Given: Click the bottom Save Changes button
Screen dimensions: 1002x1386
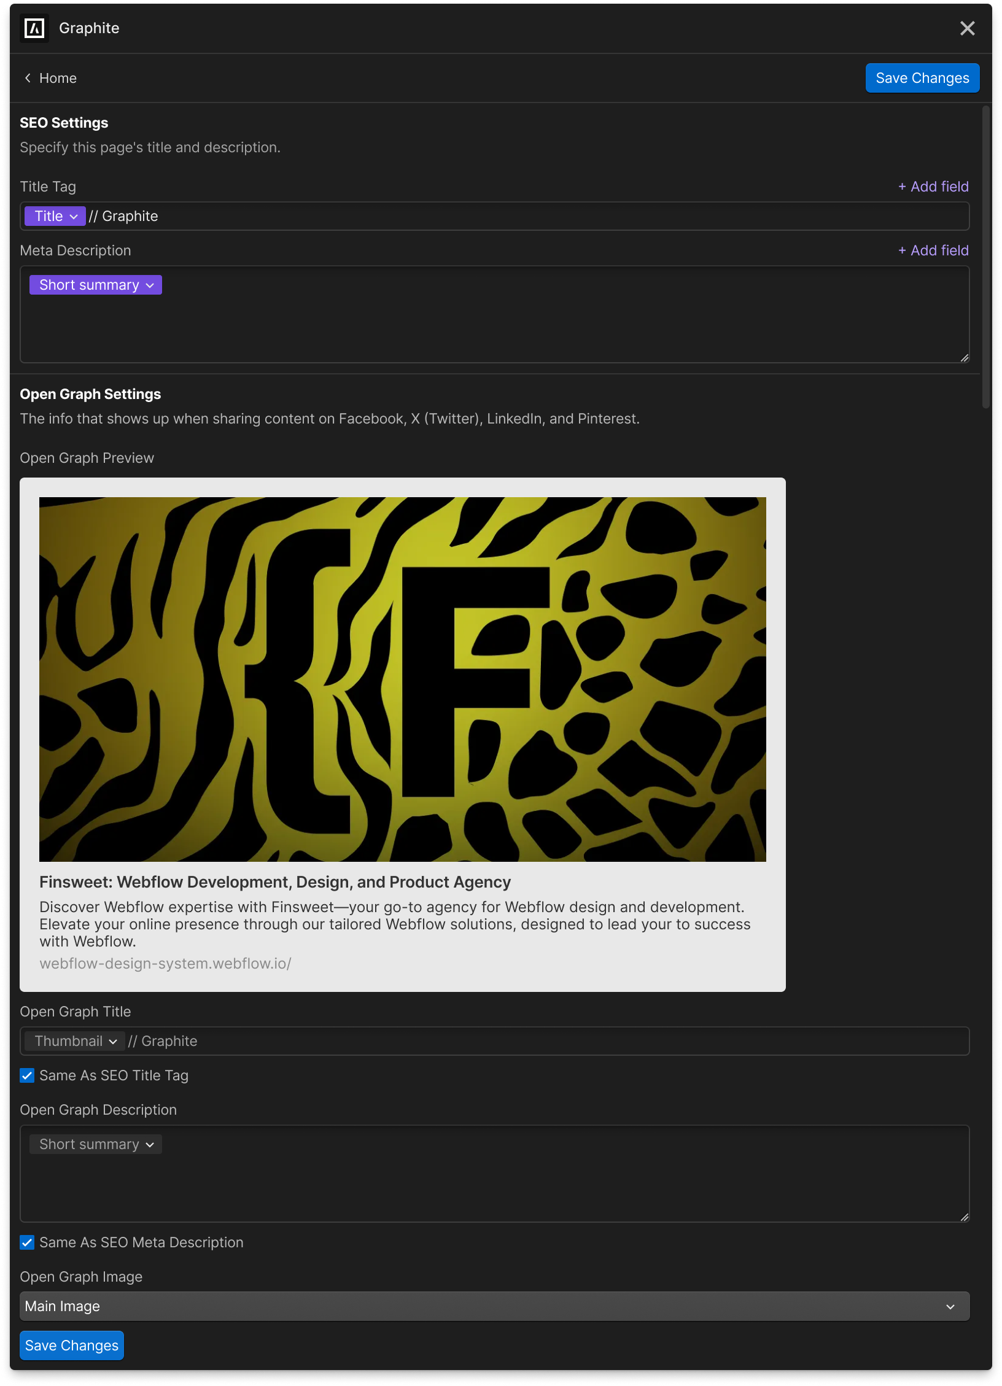Looking at the screenshot, I should tap(72, 1345).
